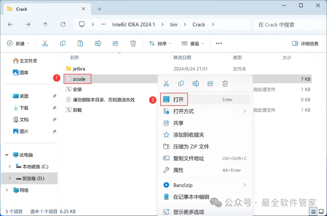This screenshot has width=327, height=216.
Task: Sort by the 修改日期 column header
Action: click(182, 57)
